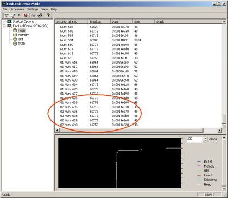Select the Heap tree item
This screenshot has height=198, width=228.
click(22, 30)
